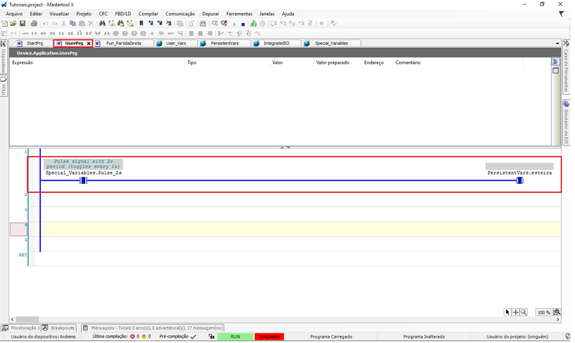Toggle the watch table view icon at right

pos(555,62)
